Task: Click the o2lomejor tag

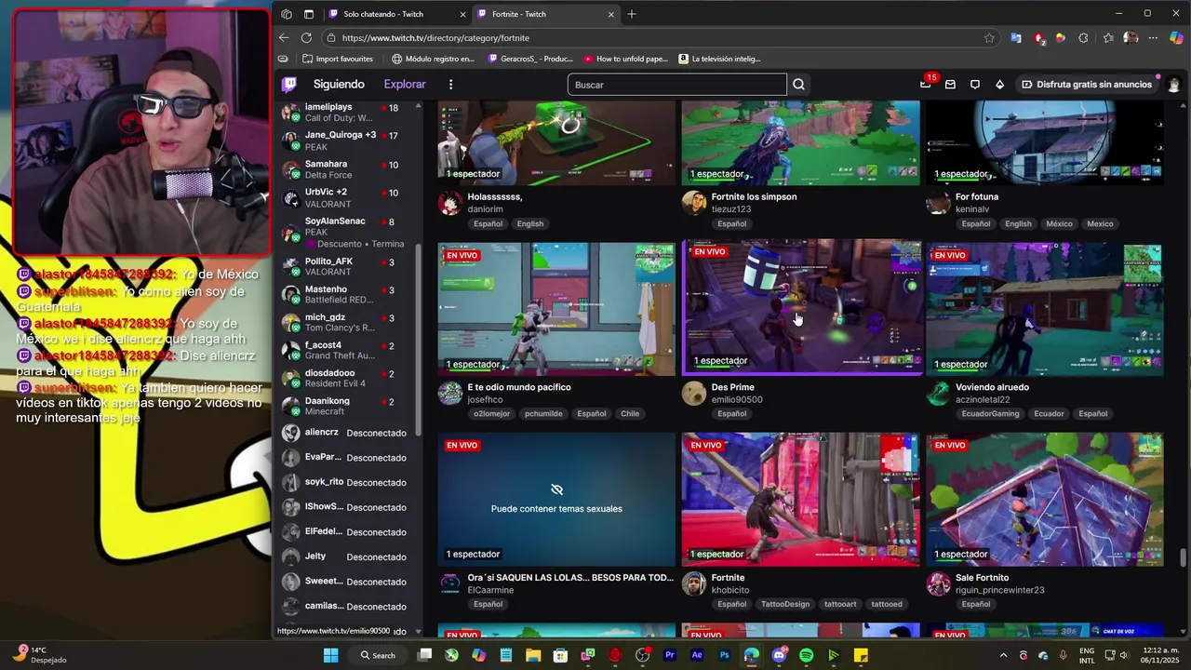Action: 491,413
